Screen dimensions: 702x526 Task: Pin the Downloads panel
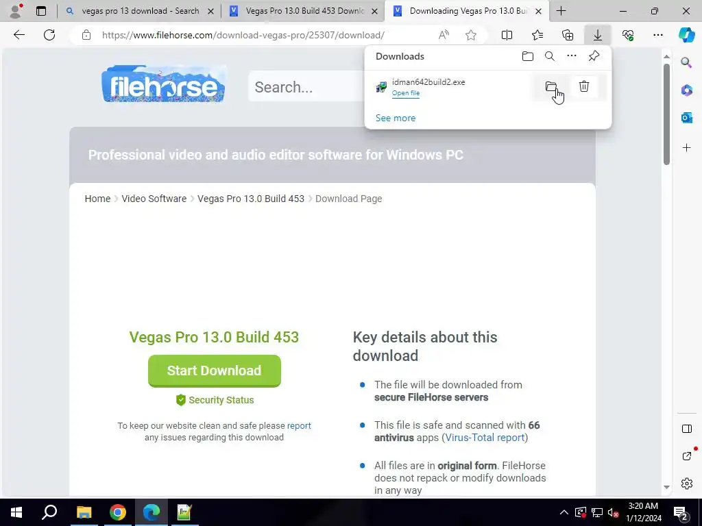[594, 56]
